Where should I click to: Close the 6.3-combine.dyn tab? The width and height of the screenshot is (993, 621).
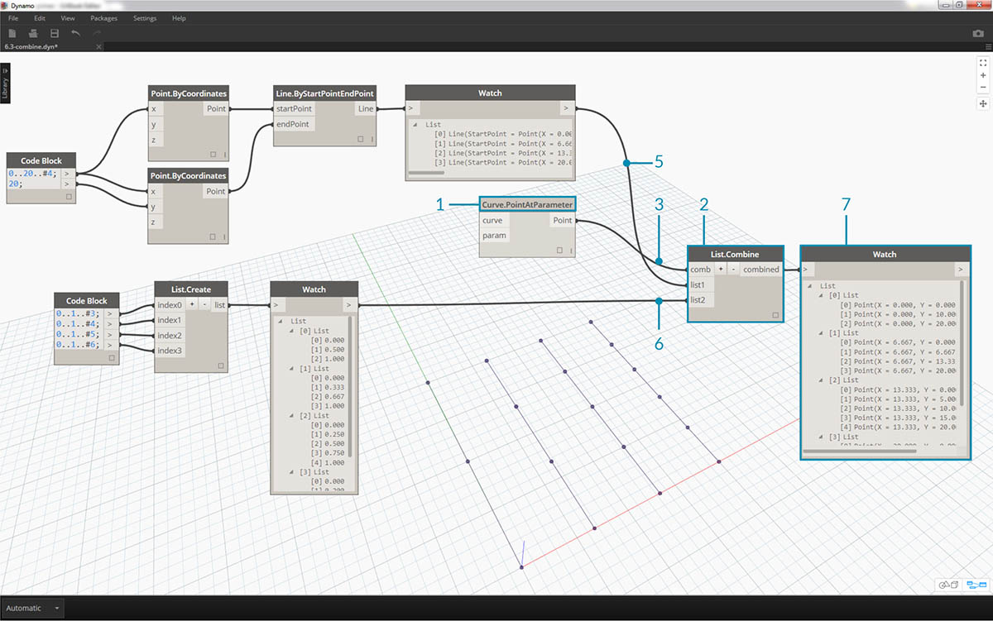click(x=98, y=47)
